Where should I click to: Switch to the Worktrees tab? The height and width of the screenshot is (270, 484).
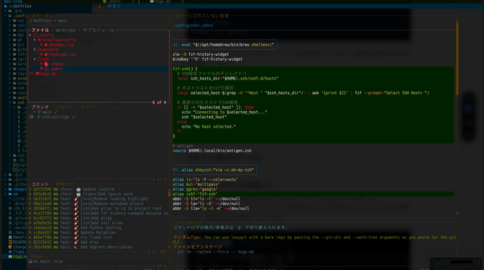coord(66,30)
